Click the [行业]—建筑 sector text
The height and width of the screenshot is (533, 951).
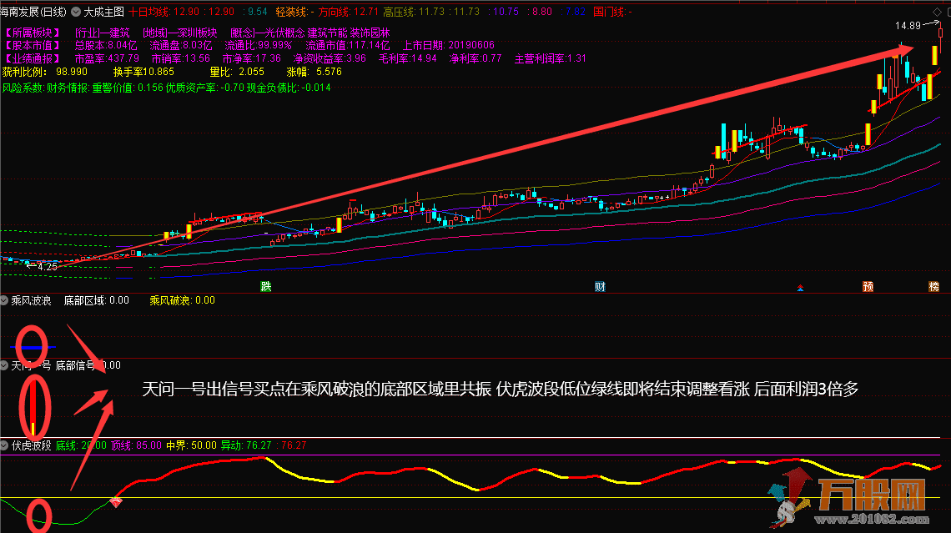click(x=103, y=33)
